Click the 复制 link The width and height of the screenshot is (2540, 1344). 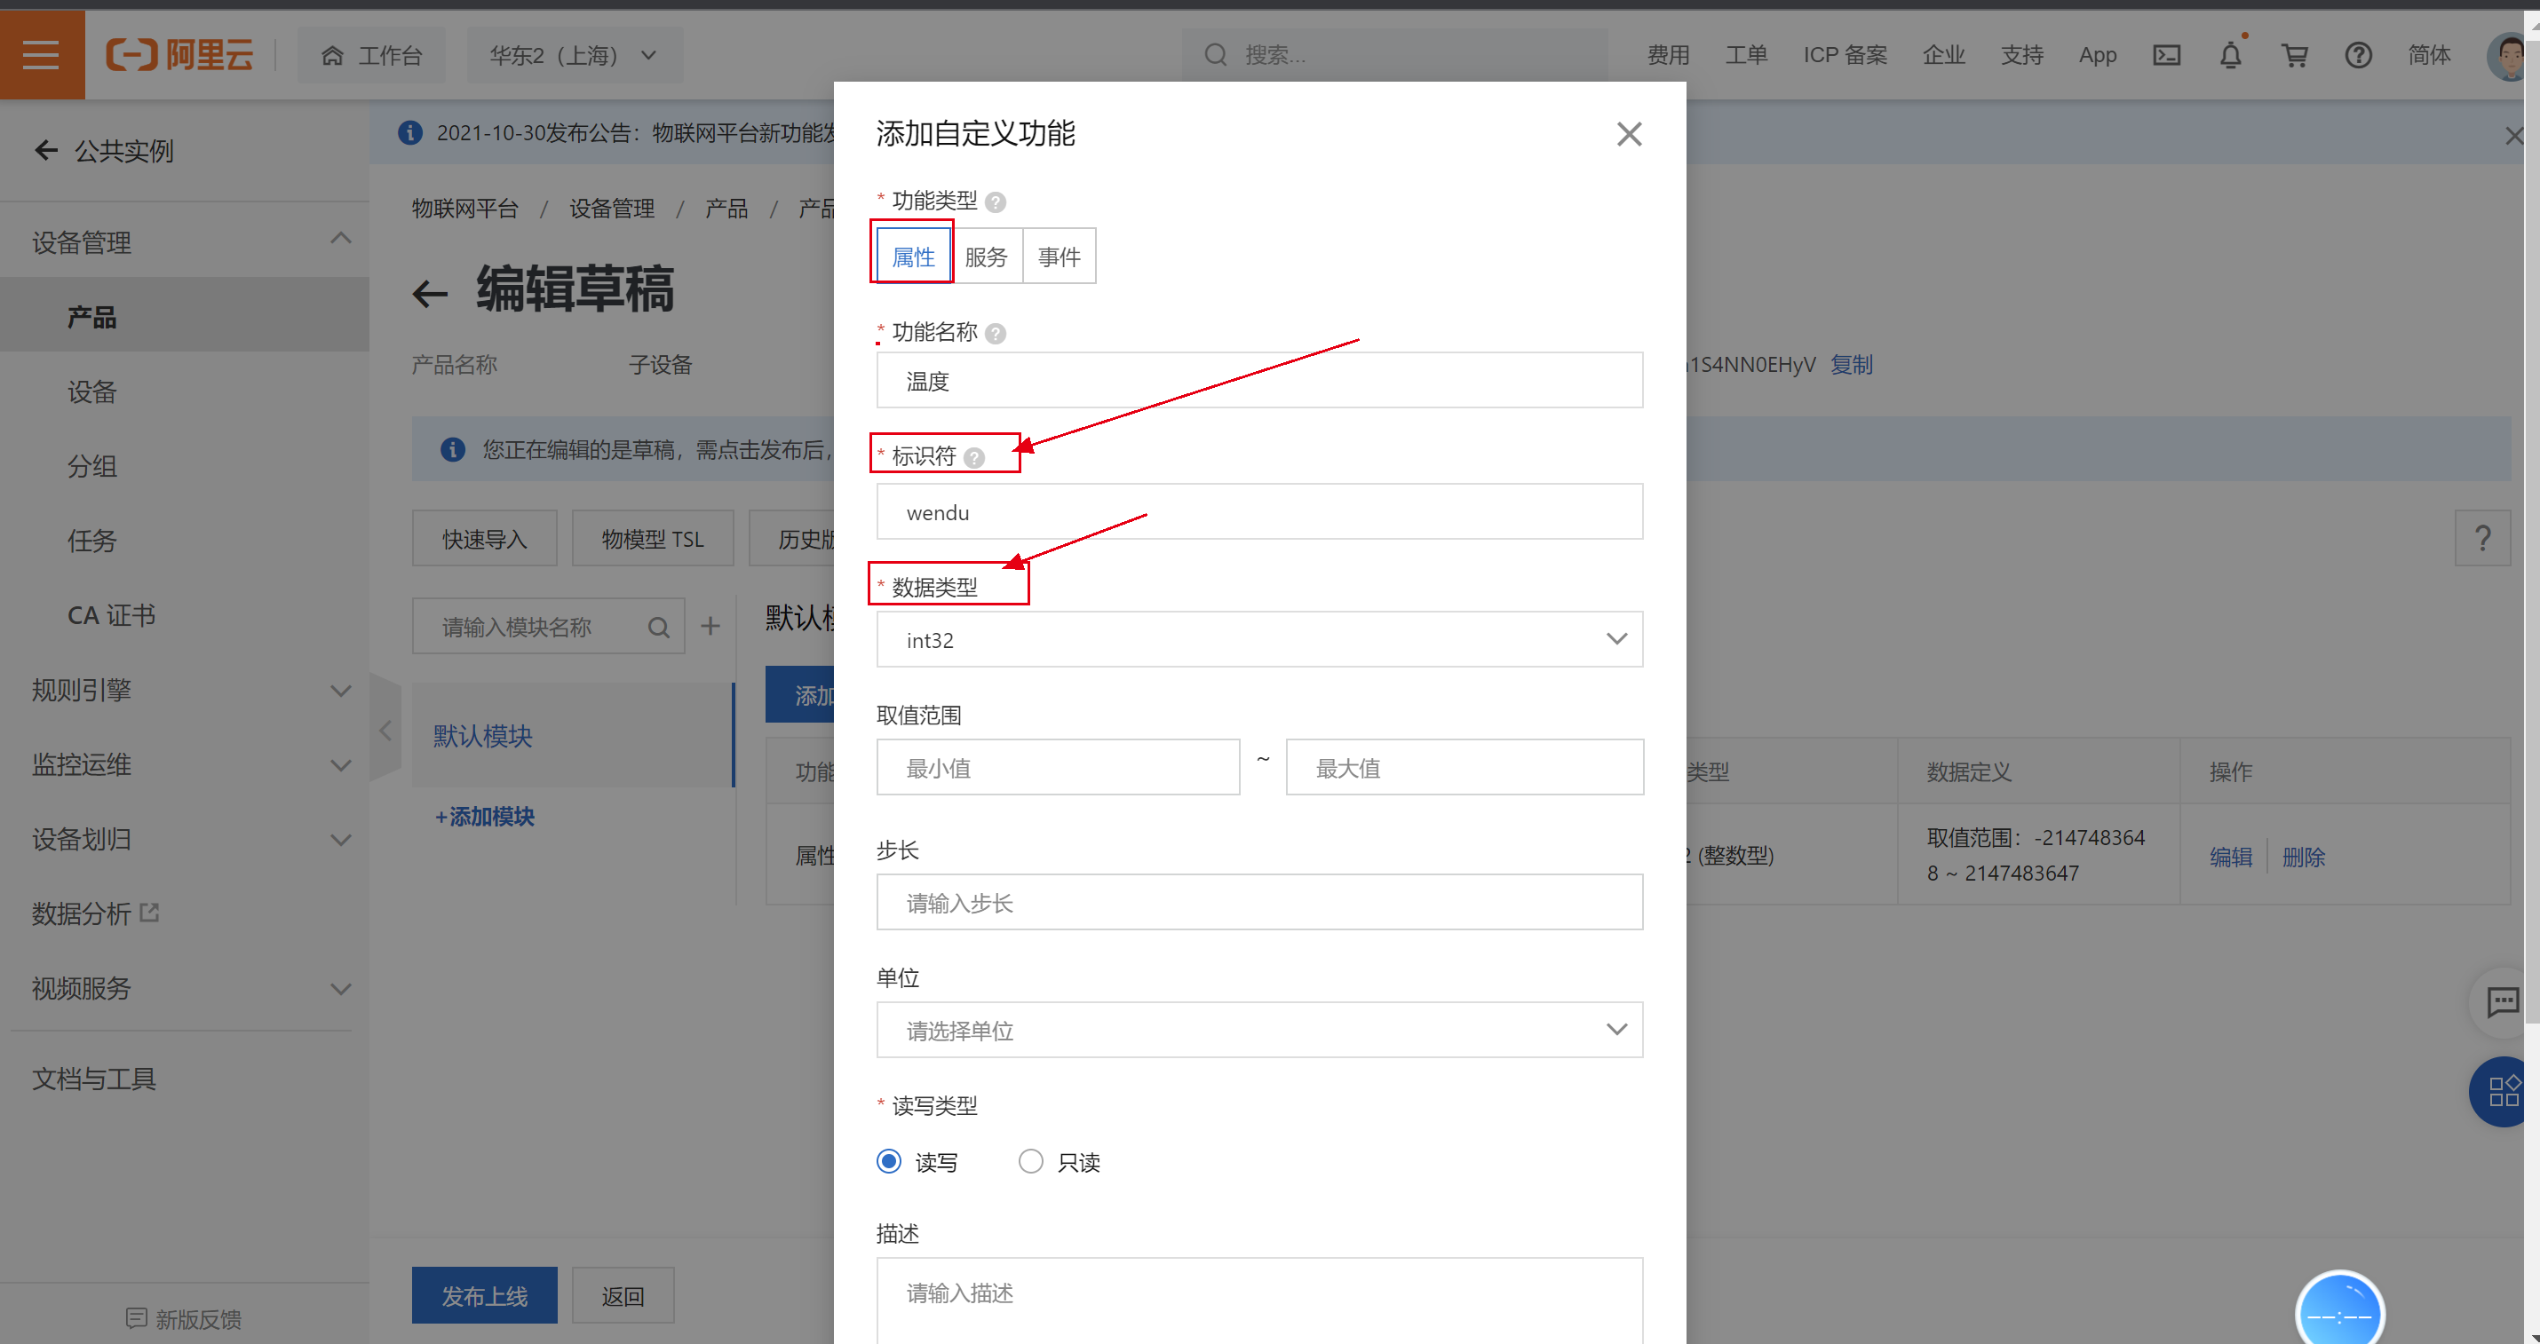tap(1851, 365)
